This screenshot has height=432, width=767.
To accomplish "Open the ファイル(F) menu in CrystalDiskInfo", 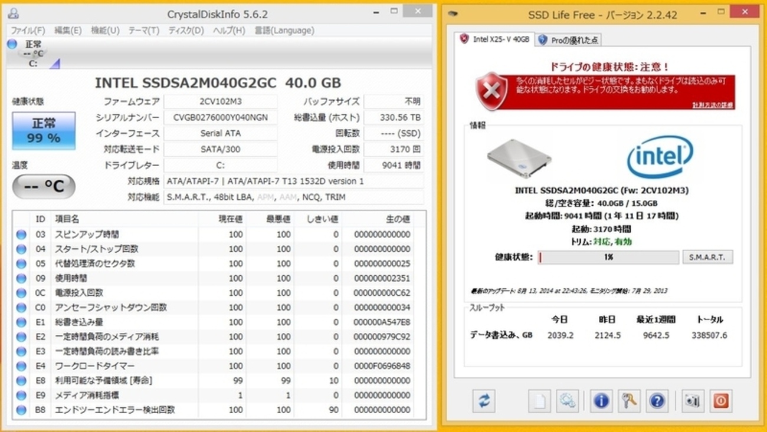I will (28, 30).
